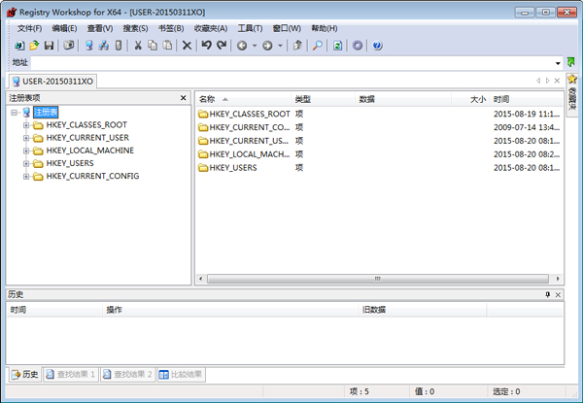The image size is (583, 403).
Task: Sort list by the 类型 column header
Action: 323,99
